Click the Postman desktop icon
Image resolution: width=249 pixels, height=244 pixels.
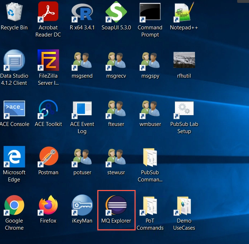tap(48, 157)
